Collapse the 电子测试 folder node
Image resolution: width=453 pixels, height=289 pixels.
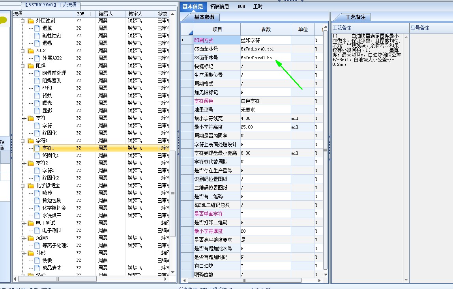click(23, 223)
